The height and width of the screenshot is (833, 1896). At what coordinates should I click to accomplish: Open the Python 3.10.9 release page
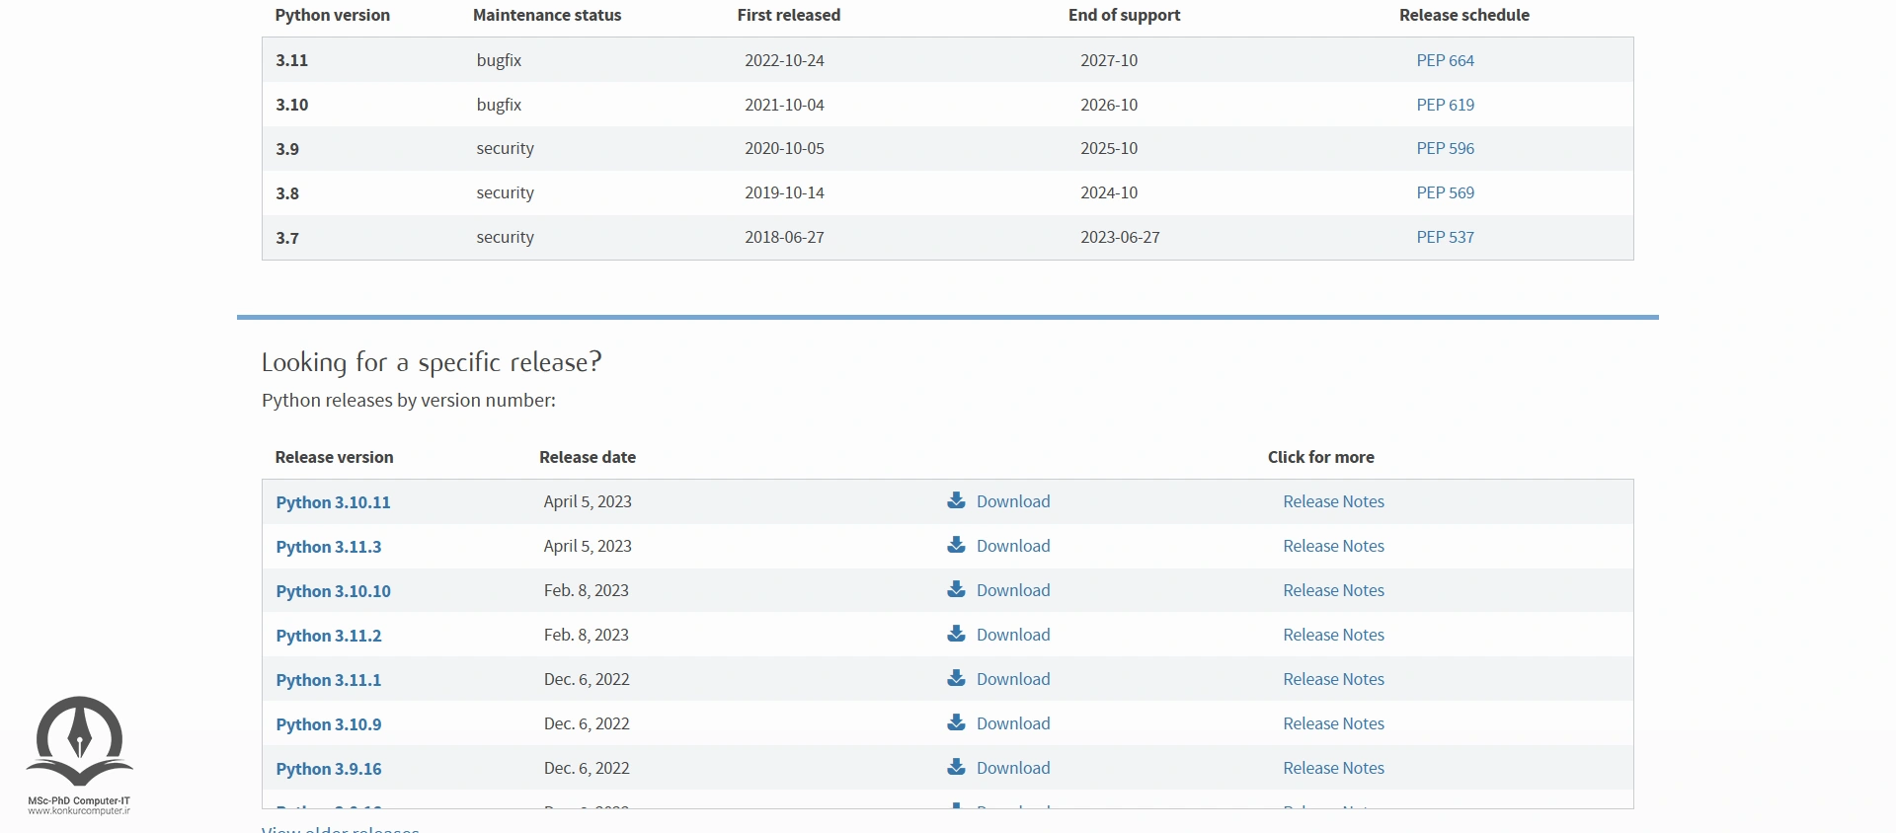(x=329, y=724)
